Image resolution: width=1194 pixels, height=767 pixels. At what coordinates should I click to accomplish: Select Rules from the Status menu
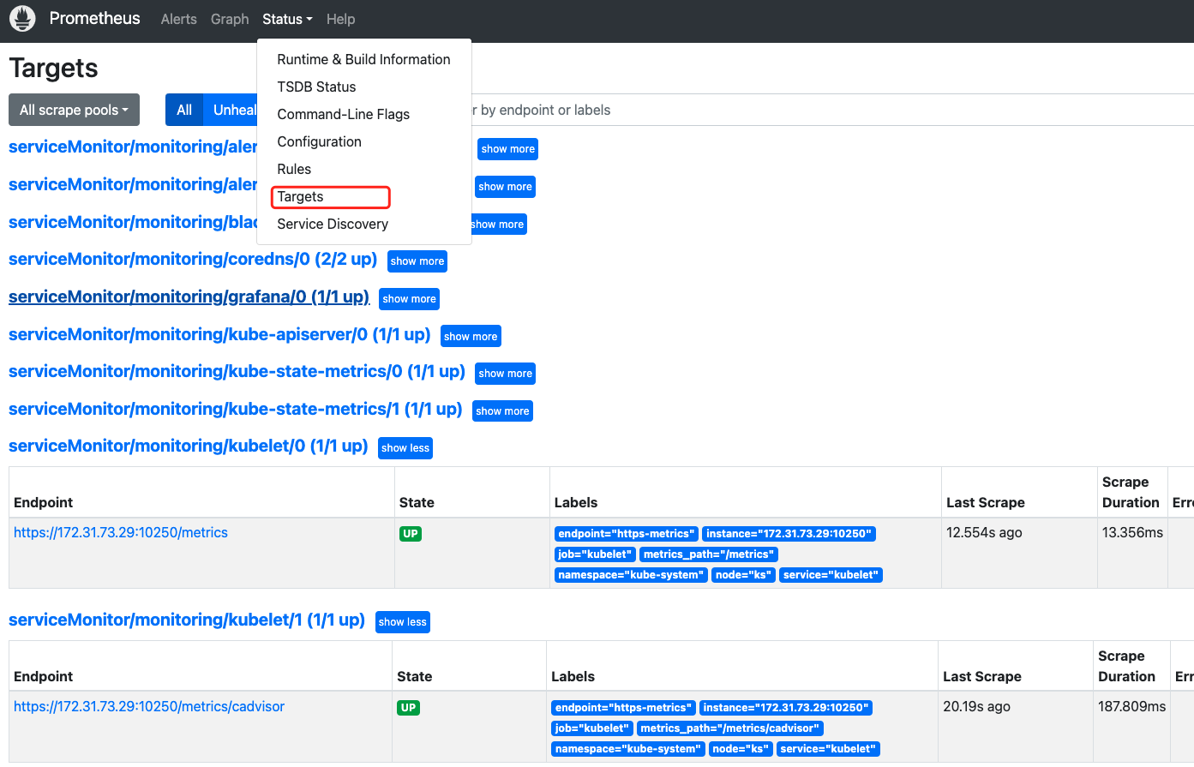(294, 169)
